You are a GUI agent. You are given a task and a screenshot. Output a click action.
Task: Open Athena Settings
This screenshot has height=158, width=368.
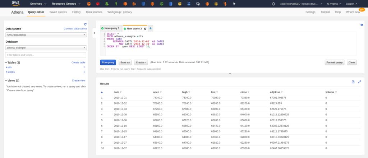click(x=310, y=12)
